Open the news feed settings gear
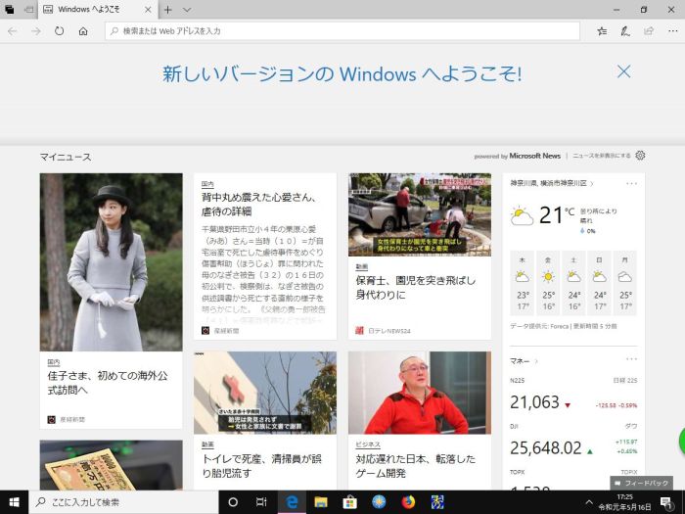Viewport: 685px width, 514px height. (640, 156)
